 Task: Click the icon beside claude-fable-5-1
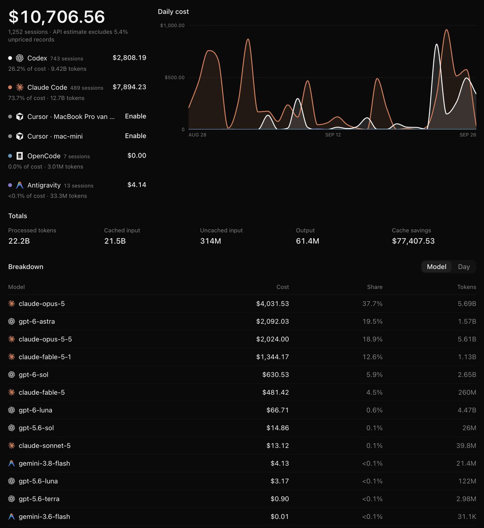(x=12, y=357)
